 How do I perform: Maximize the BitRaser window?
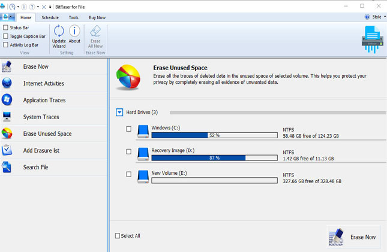click(362, 6)
